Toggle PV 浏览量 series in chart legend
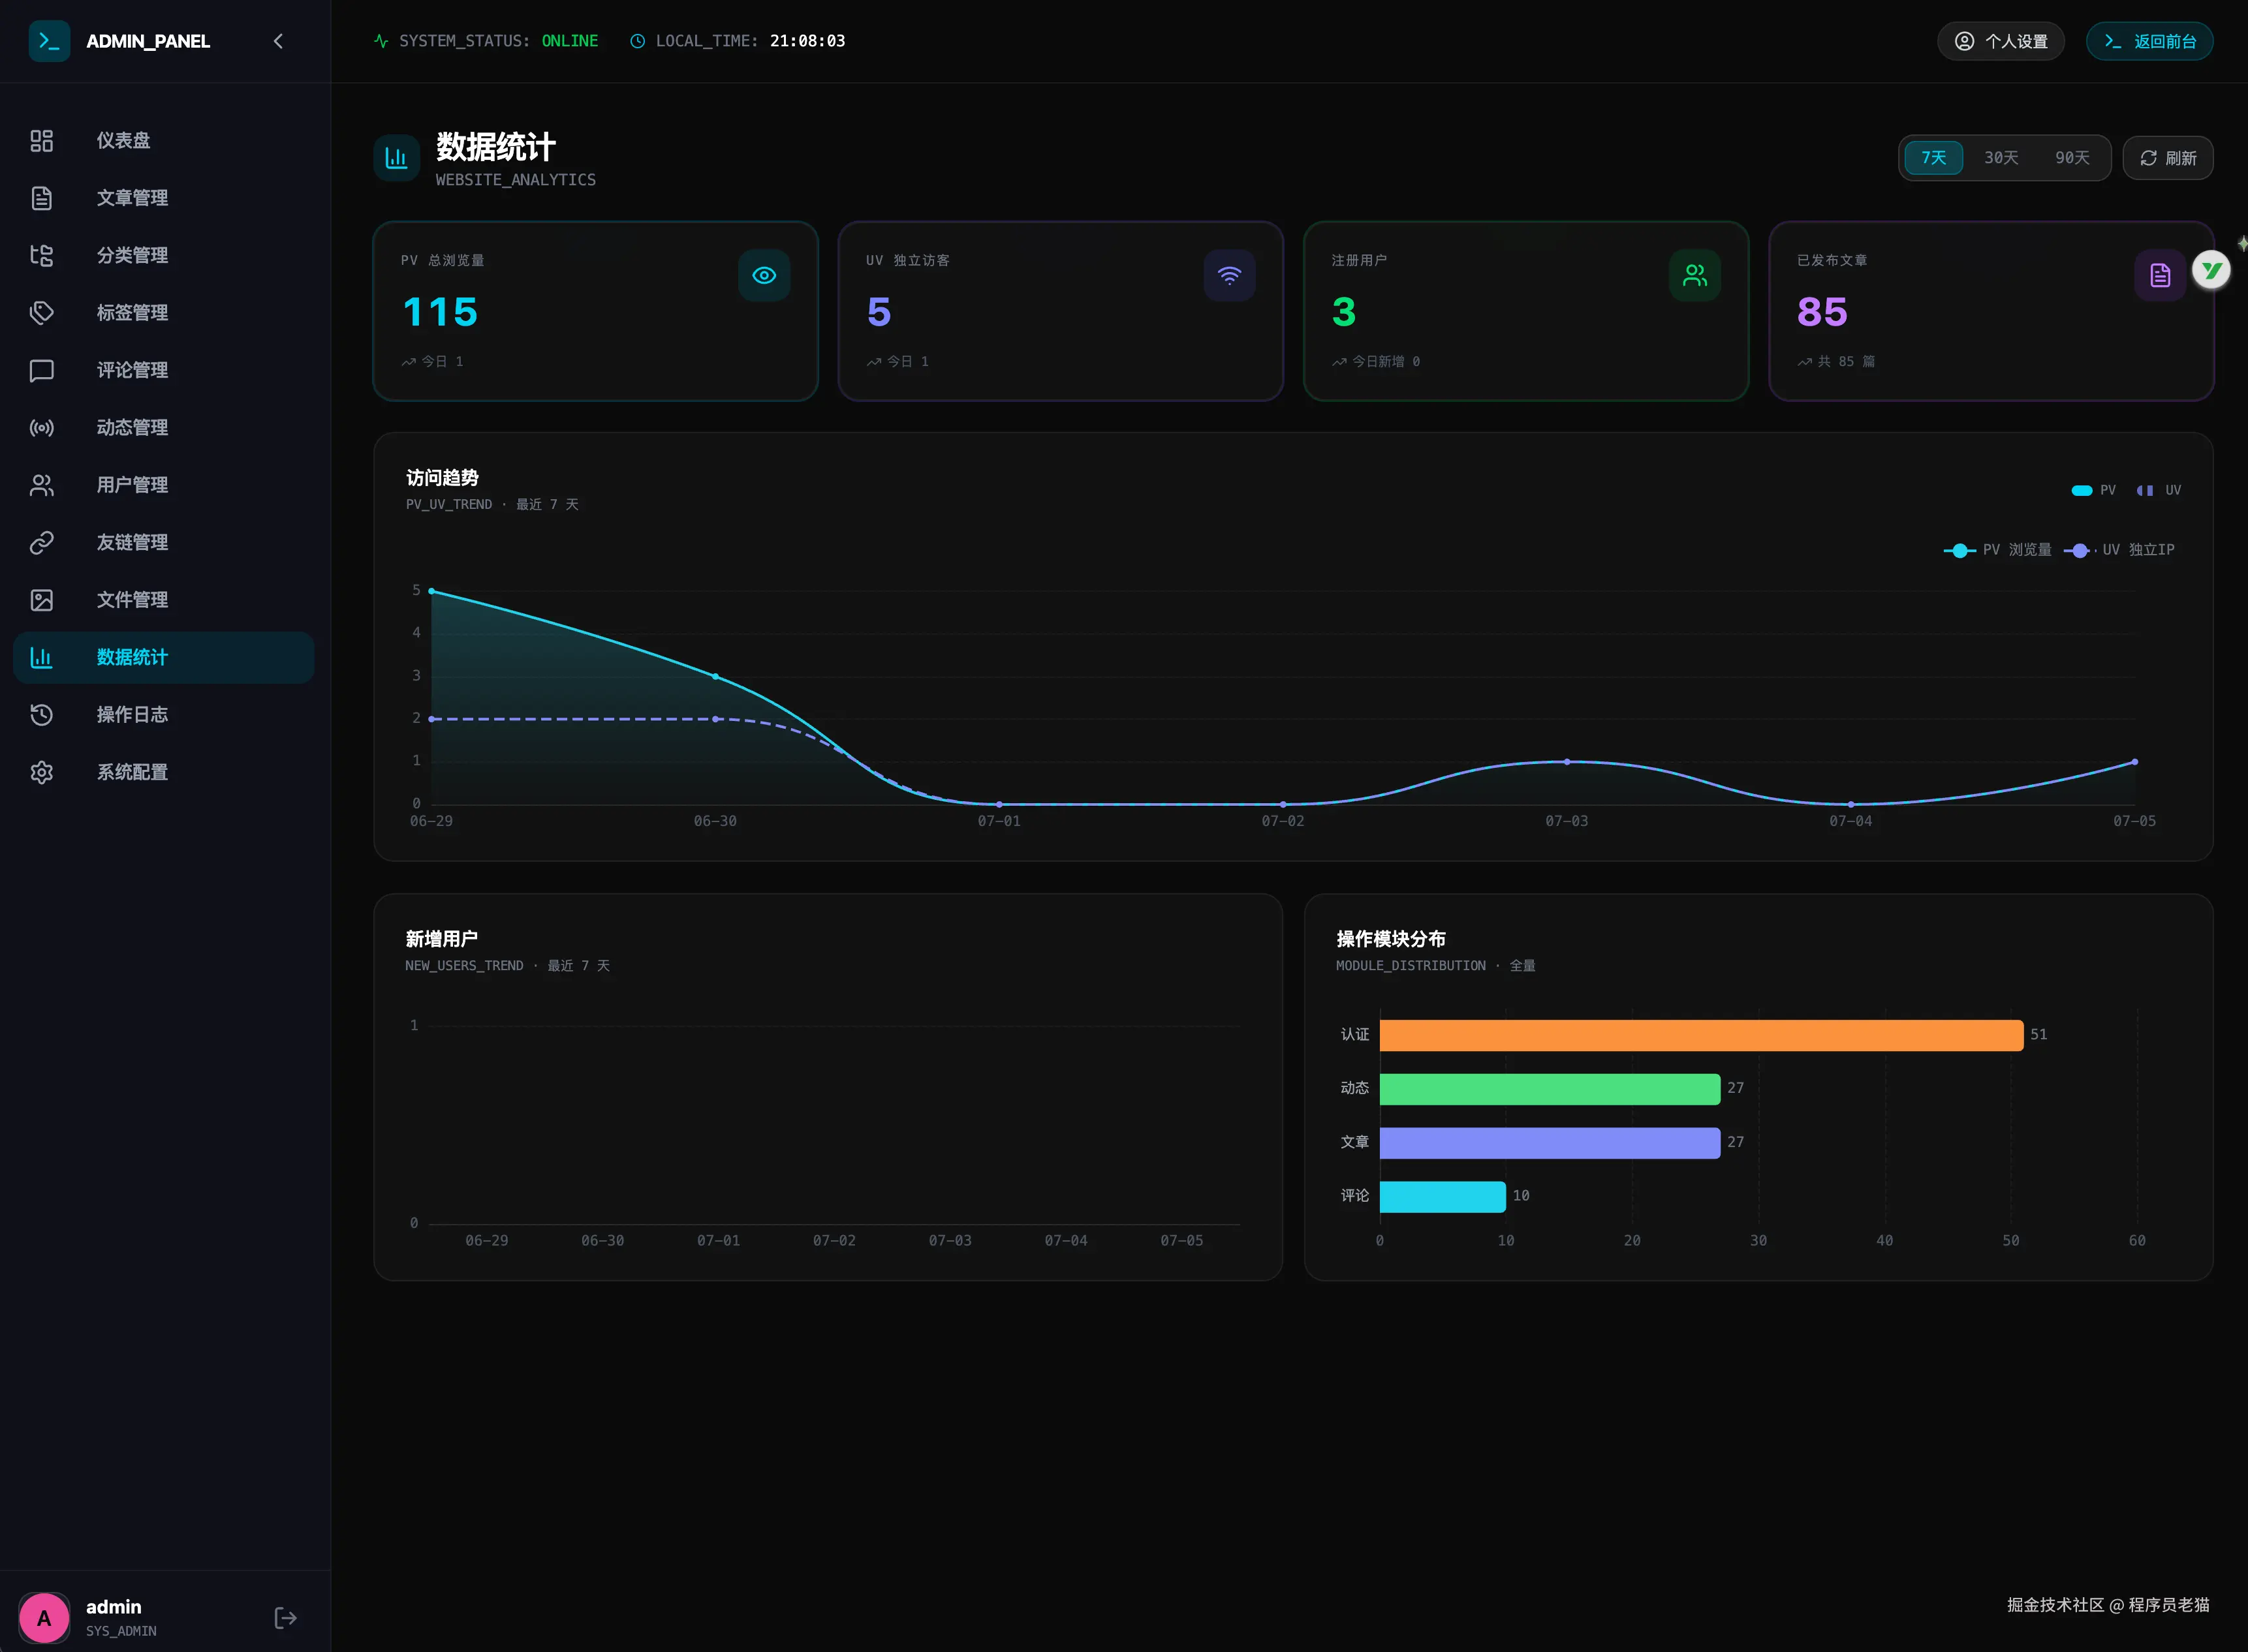This screenshot has height=1652, width=2248. tap(1997, 550)
